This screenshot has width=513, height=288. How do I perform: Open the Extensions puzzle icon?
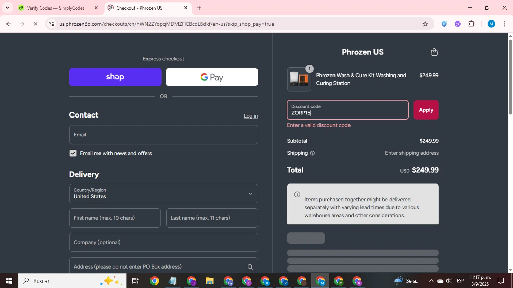pyautogui.click(x=471, y=24)
